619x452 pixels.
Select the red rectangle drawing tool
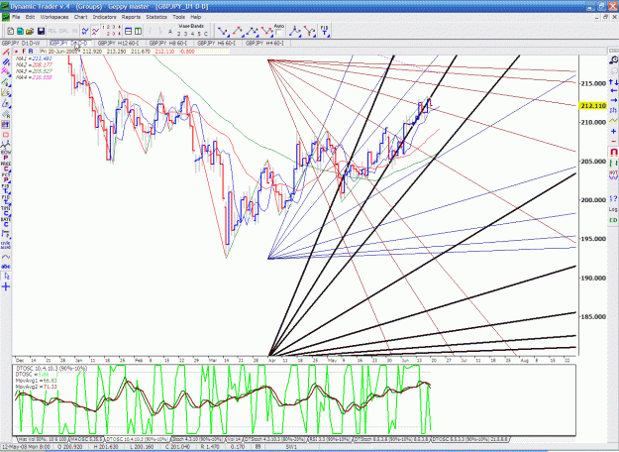pos(6,136)
